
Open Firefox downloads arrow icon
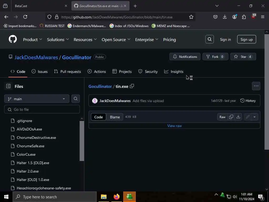coord(225,17)
